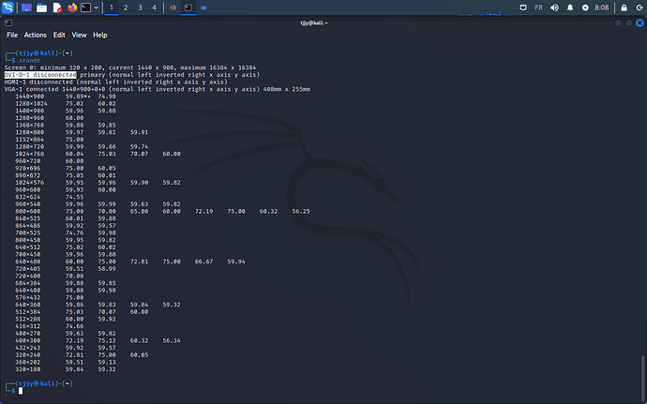Viewport: 647px width, 404px height.
Task: Click the 1440x900 resolution row
Action: tap(66, 97)
